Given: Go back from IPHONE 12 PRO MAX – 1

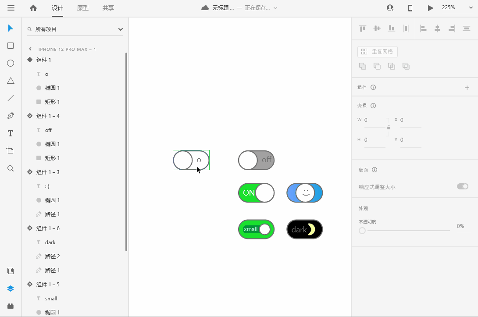Looking at the screenshot, I should click(x=30, y=49).
